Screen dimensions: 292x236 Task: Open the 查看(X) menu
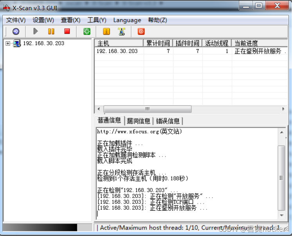tap(70, 20)
